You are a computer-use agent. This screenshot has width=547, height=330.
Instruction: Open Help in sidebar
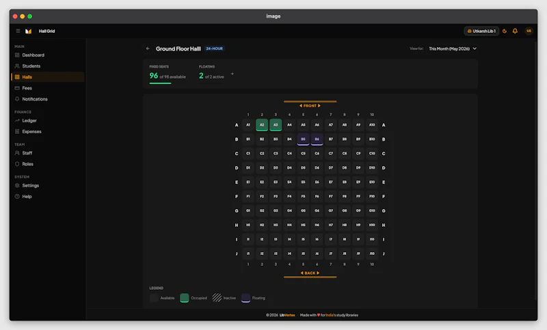(x=48, y=197)
